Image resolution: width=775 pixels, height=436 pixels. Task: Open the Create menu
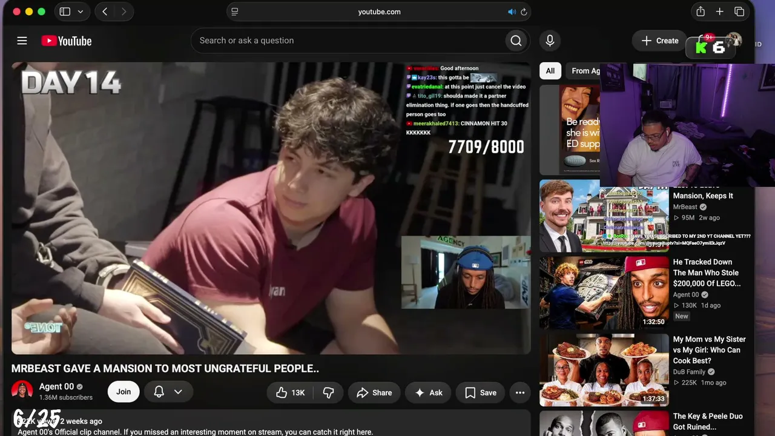coord(659,41)
